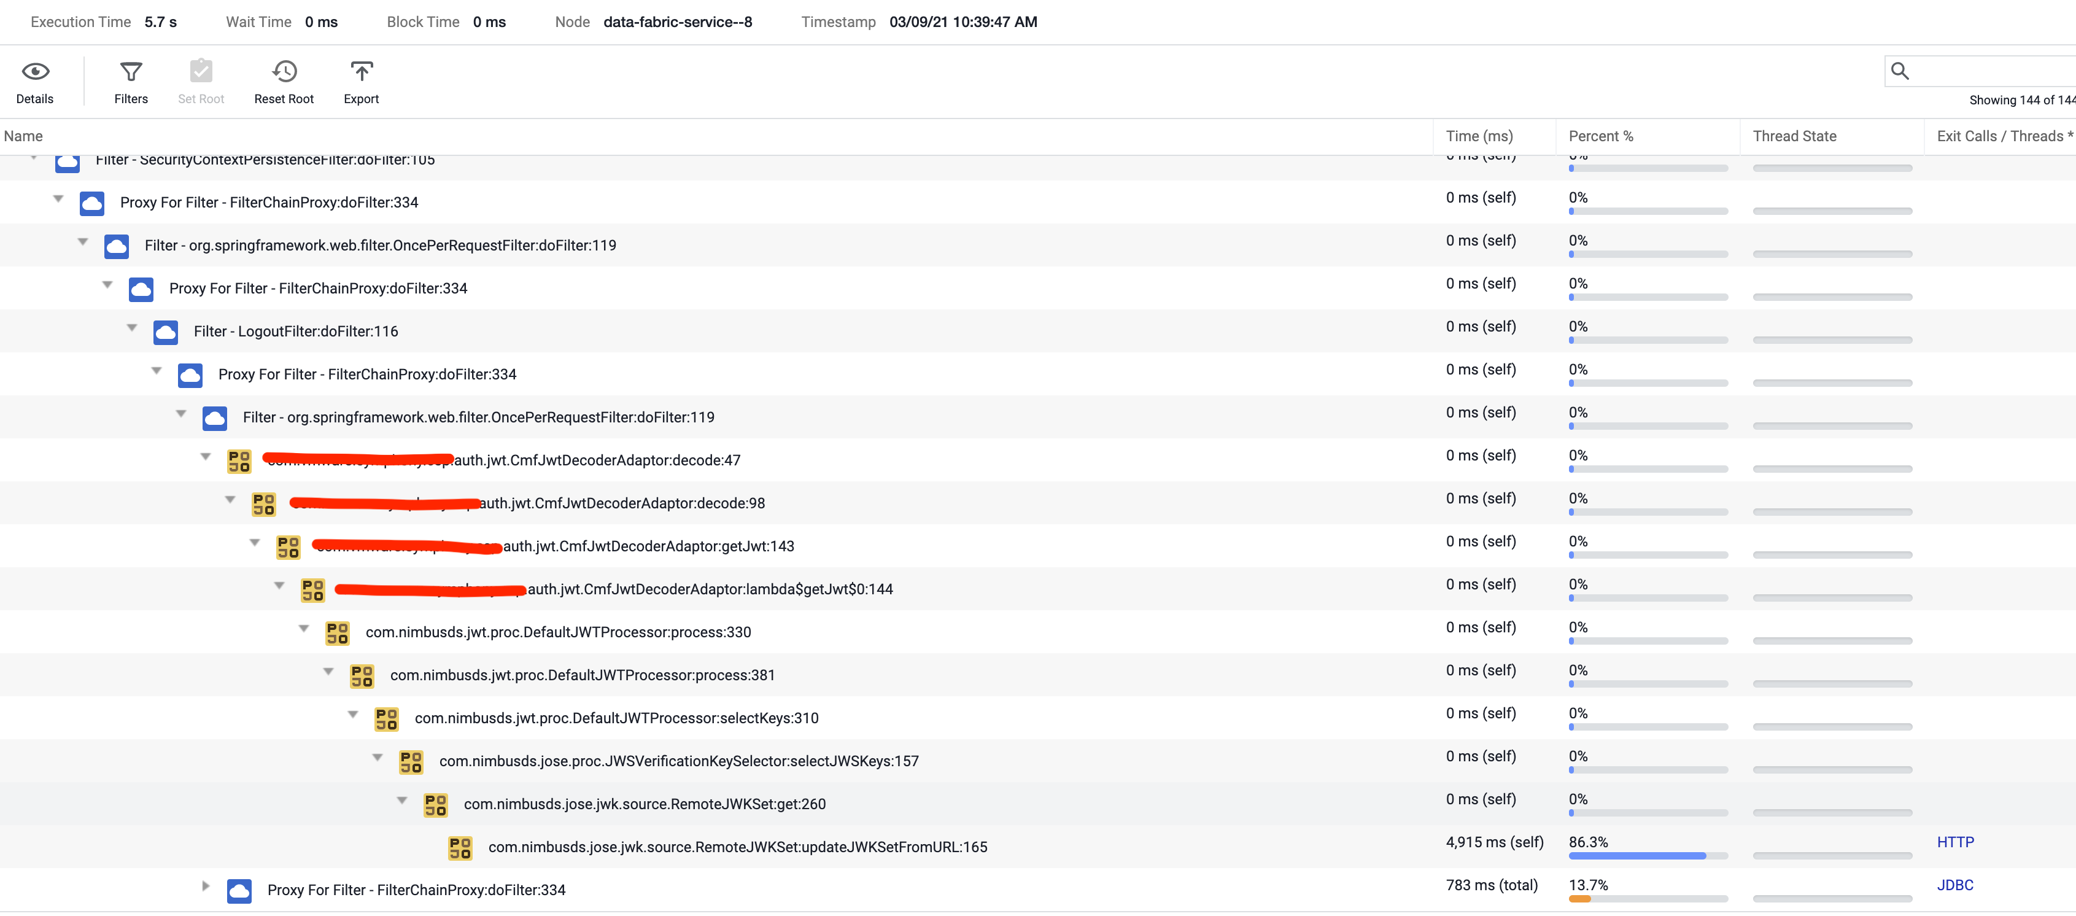The image size is (2076, 916).
Task: Collapse the LogoutFilter:doFilter:116 node
Action: coord(132,328)
